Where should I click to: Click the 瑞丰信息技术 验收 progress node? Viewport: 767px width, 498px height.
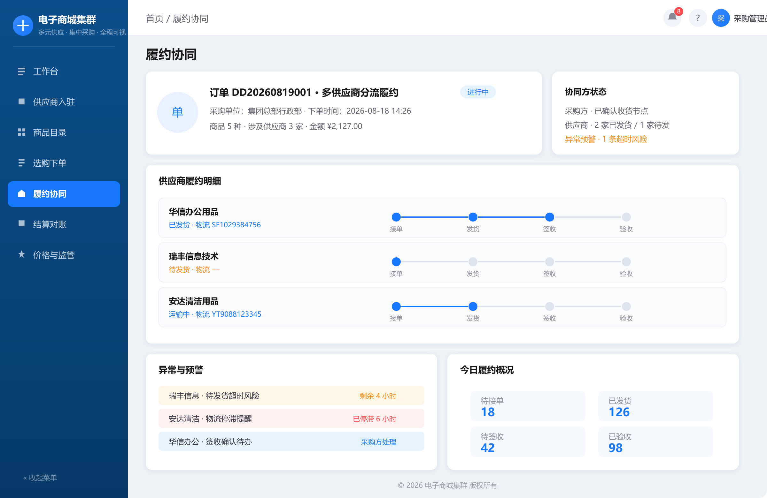[x=626, y=262]
